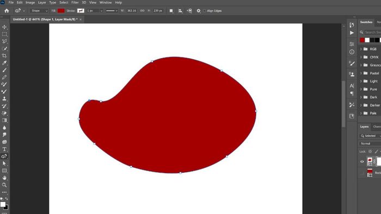
Task: Toggle lock transparent pixels in Layers panel
Action: point(370,152)
